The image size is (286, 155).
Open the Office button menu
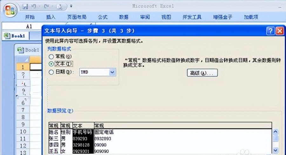10,10
